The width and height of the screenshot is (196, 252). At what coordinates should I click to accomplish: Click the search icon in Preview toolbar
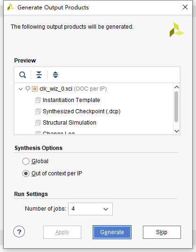tap(23, 75)
